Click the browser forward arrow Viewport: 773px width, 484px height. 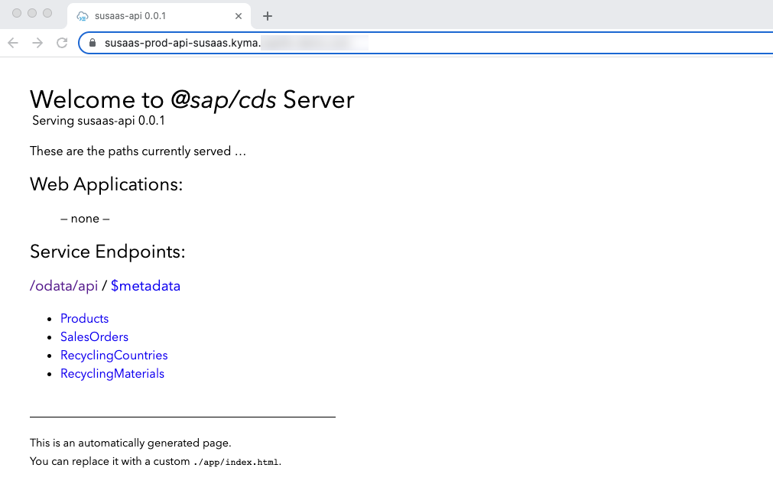coord(37,43)
